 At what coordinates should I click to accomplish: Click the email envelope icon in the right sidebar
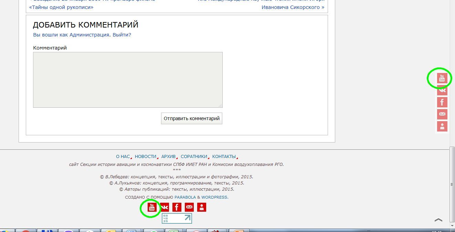pos(442,114)
